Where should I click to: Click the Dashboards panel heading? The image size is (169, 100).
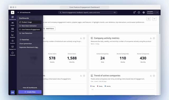(x=24, y=18)
